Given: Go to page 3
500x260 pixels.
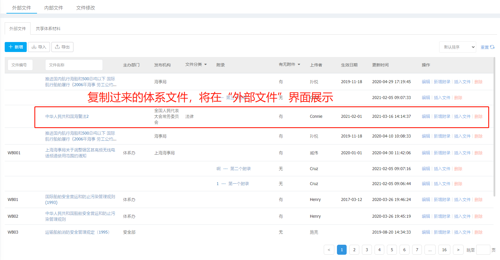Looking at the screenshot, I should (x=367, y=250).
